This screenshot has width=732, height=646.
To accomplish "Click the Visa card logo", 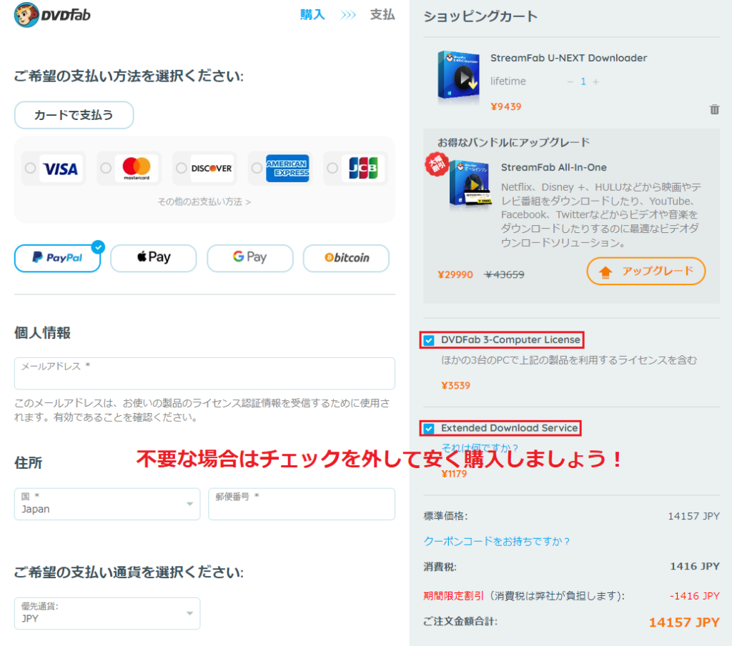I will click(x=61, y=168).
